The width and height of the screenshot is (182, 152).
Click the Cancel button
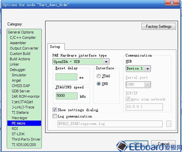[163, 144]
